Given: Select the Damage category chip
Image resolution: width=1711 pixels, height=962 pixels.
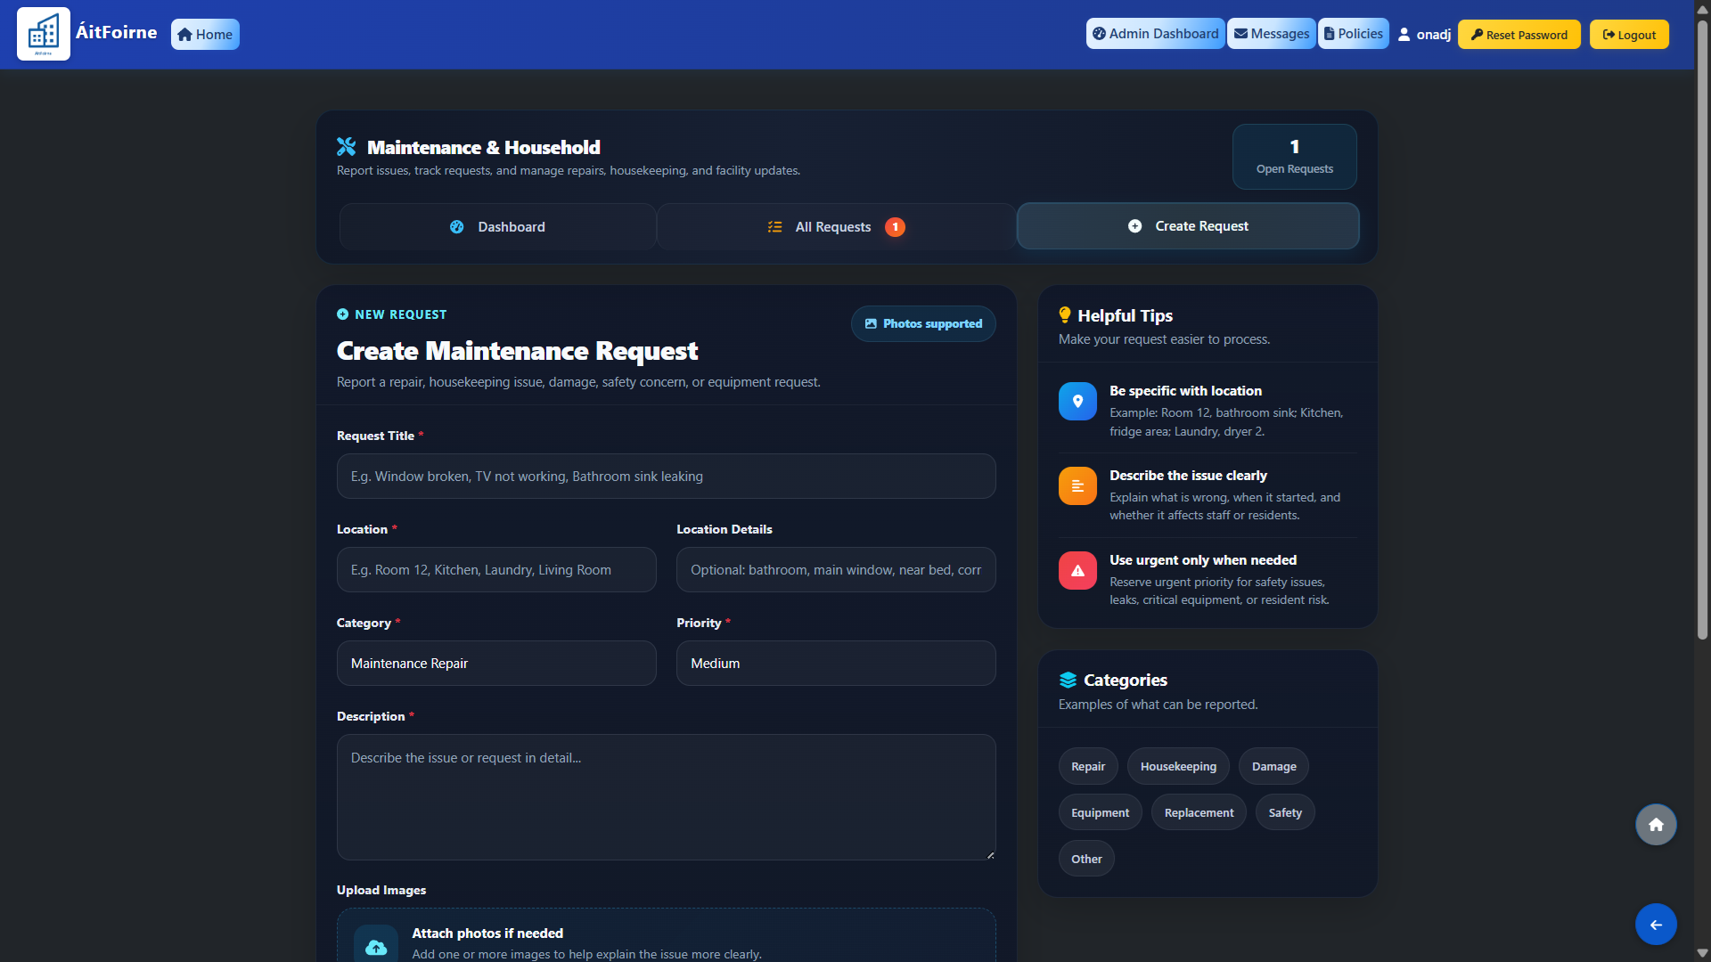Looking at the screenshot, I should tap(1273, 767).
